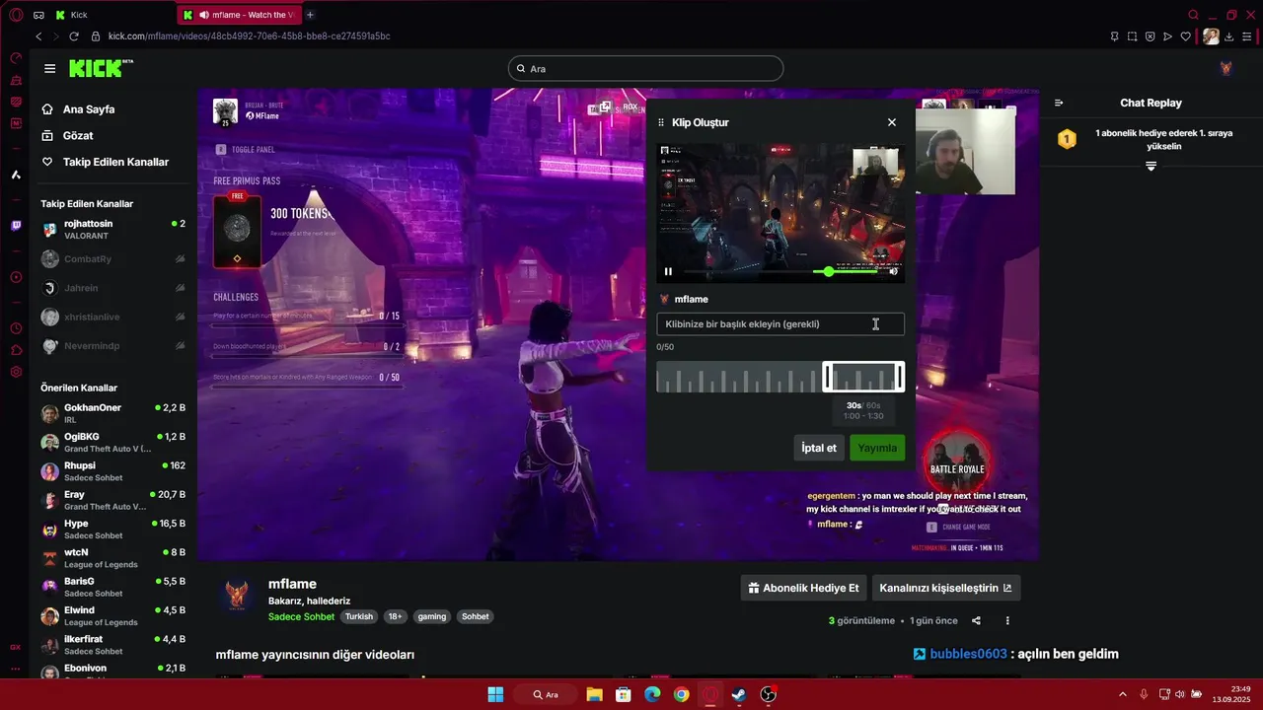Share the video
This screenshot has height=710, width=1263.
click(x=976, y=620)
